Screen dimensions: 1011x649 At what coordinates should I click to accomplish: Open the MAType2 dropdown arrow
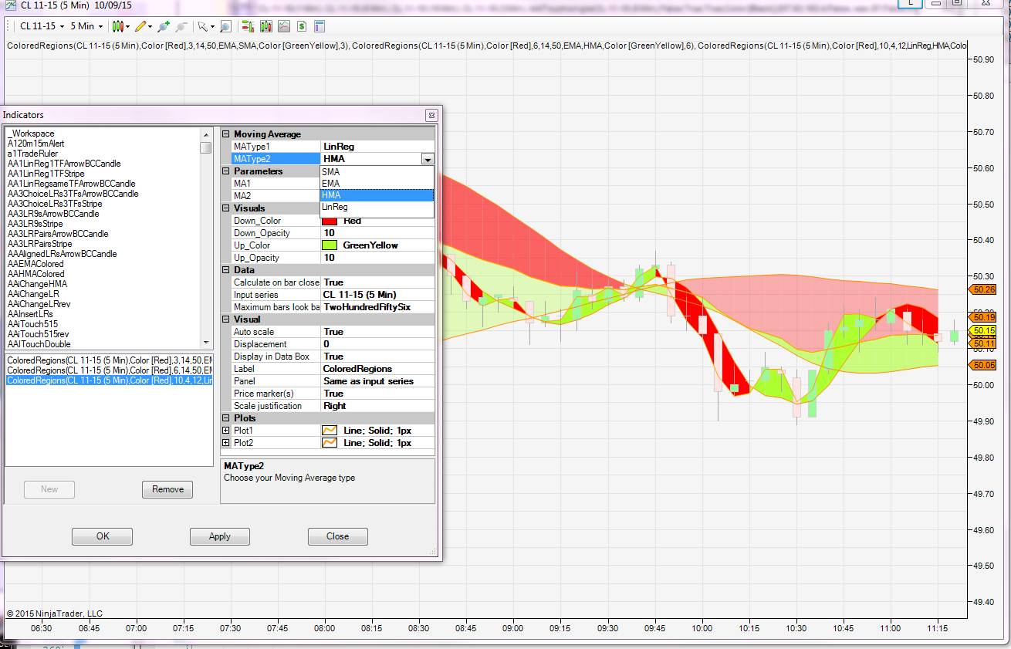[x=428, y=159]
